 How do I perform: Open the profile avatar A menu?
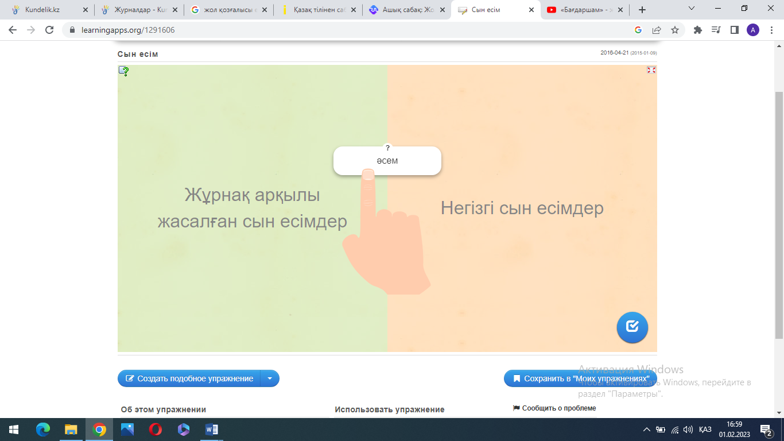(x=753, y=30)
